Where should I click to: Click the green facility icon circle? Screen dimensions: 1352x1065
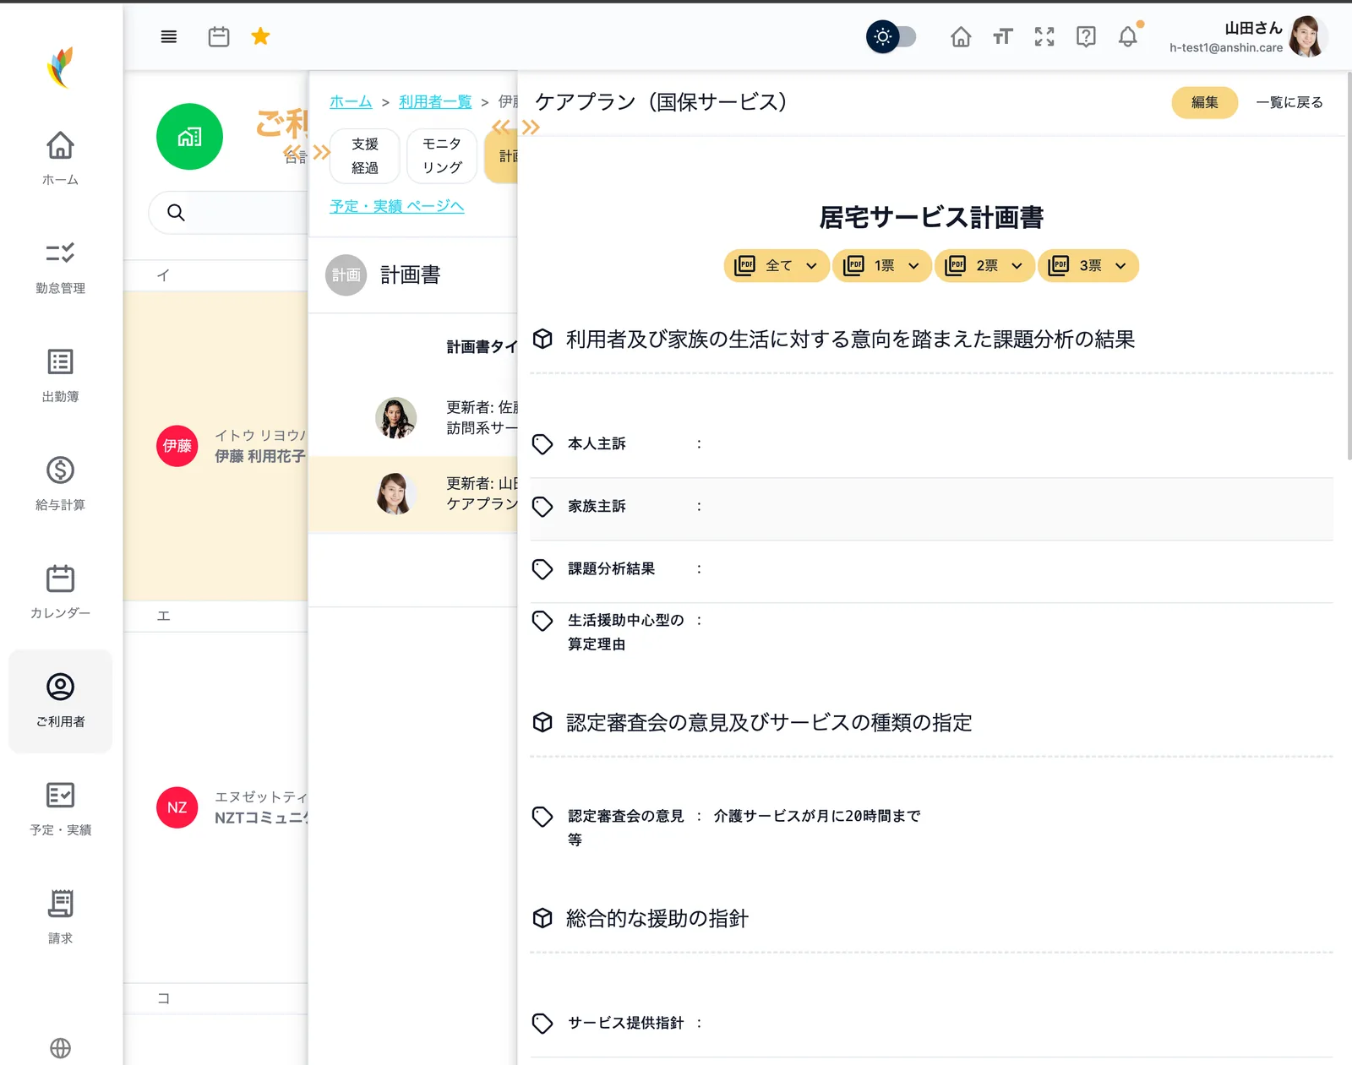[189, 137]
